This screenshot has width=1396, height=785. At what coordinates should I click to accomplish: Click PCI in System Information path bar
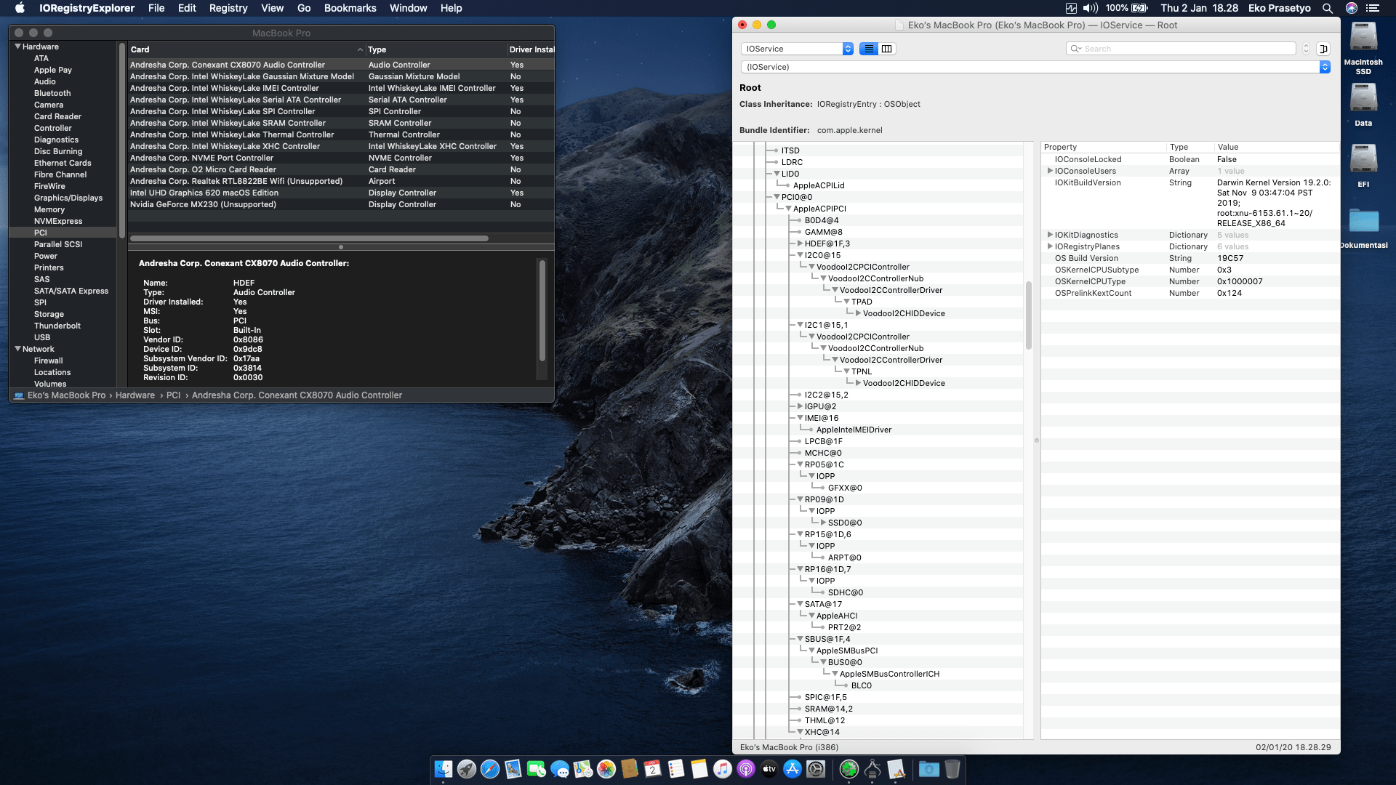pyautogui.click(x=173, y=395)
